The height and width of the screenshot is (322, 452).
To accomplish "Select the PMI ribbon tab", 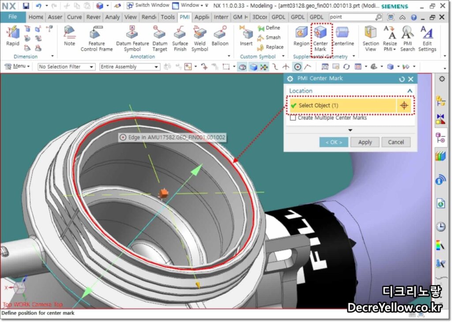I will (x=185, y=17).
